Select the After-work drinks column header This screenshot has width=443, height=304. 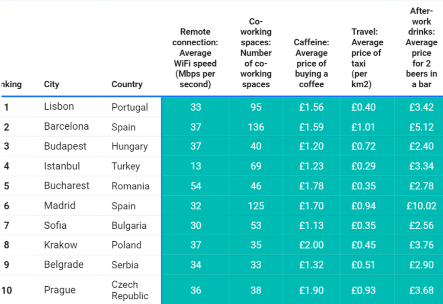click(421, 48)
